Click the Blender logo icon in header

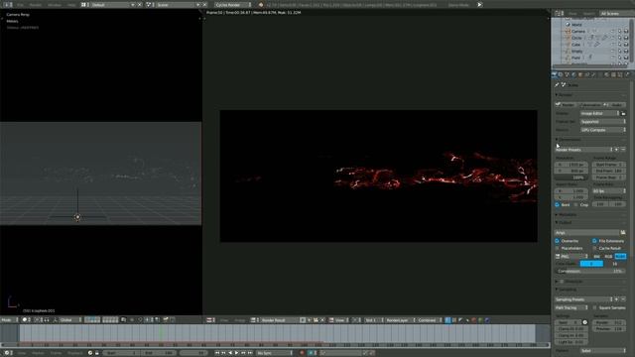(261, 4)
